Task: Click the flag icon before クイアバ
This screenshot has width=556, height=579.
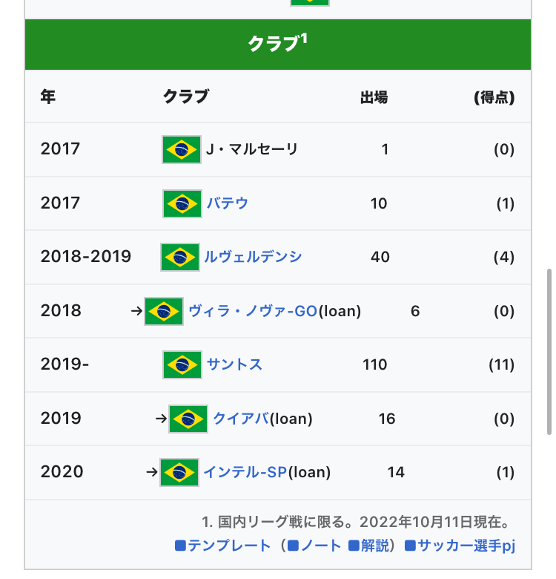Action: click(188, 419)
